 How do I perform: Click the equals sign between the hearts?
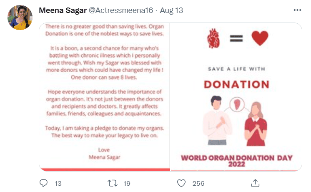[x=236, y=39]
